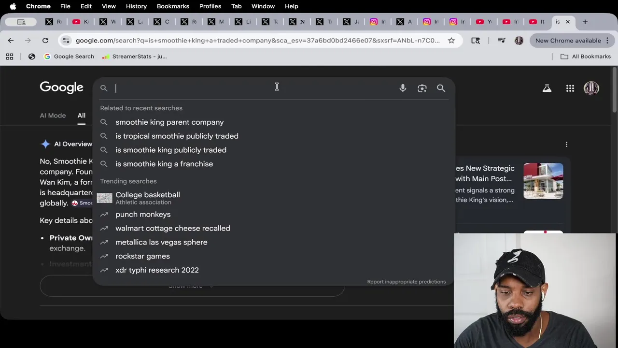Open All Bookmarks folder

586,57
